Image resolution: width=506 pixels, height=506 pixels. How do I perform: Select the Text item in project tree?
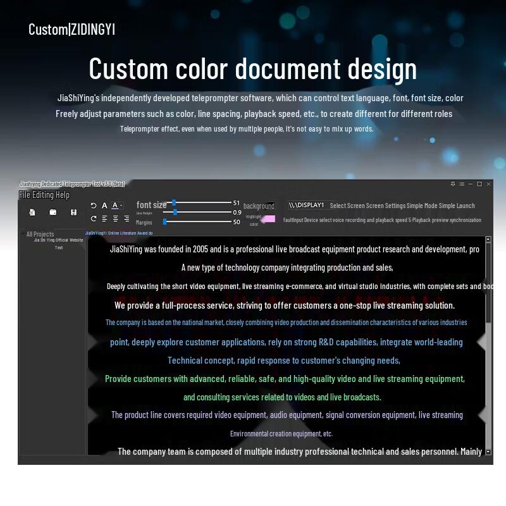59,248
